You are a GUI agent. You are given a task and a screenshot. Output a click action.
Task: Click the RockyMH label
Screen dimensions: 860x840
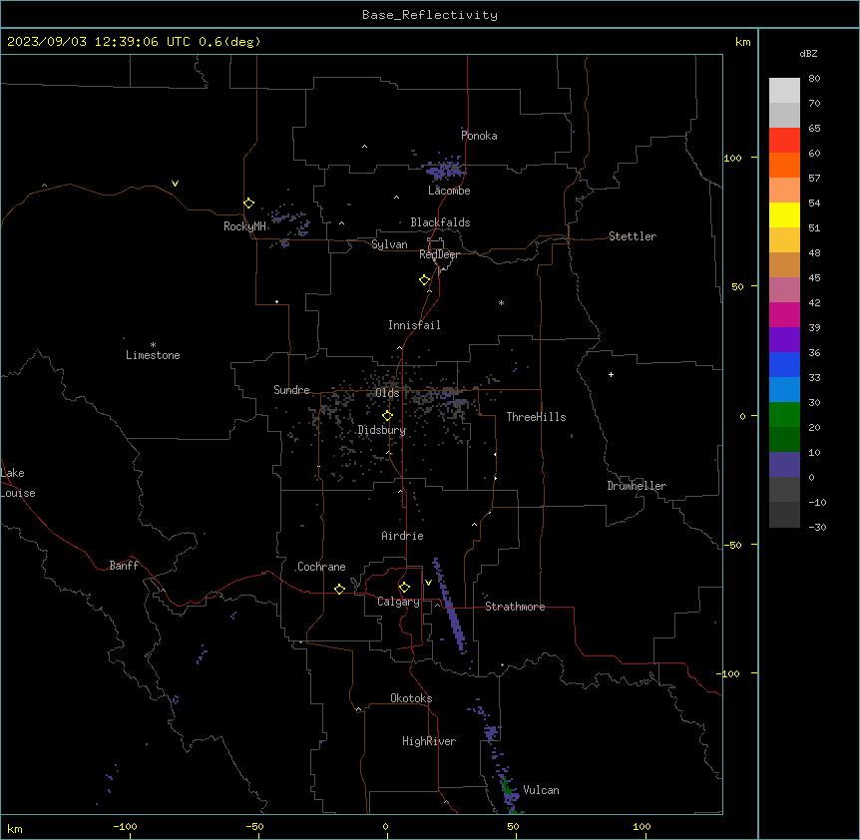point(244,226)
